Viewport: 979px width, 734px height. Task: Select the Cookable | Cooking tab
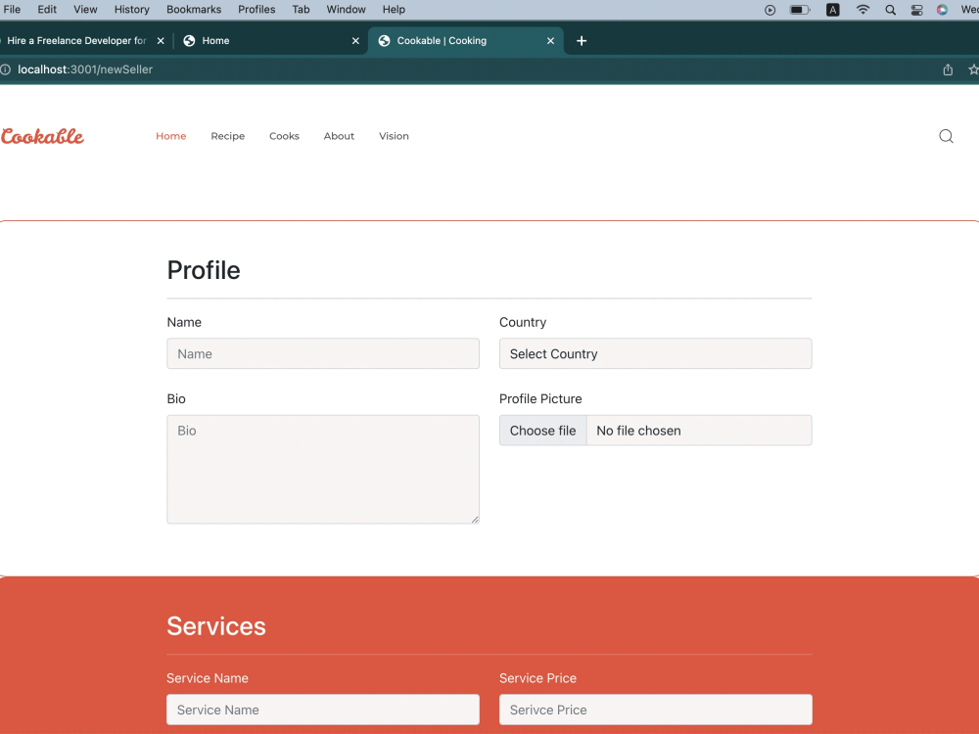pos(466,40)
